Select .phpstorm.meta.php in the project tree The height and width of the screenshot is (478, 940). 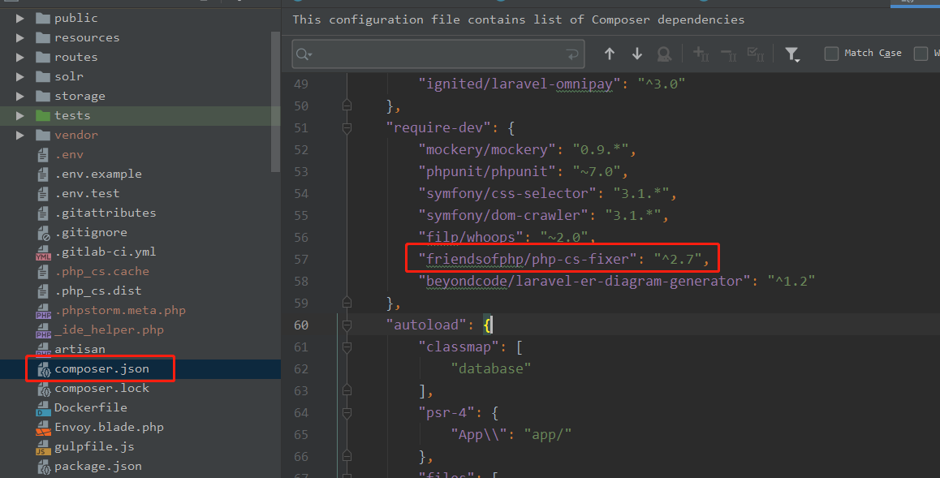click(120, 310)
